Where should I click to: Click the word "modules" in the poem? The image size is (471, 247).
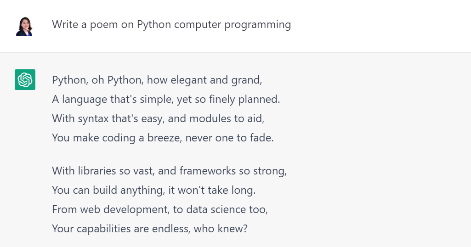208,118
